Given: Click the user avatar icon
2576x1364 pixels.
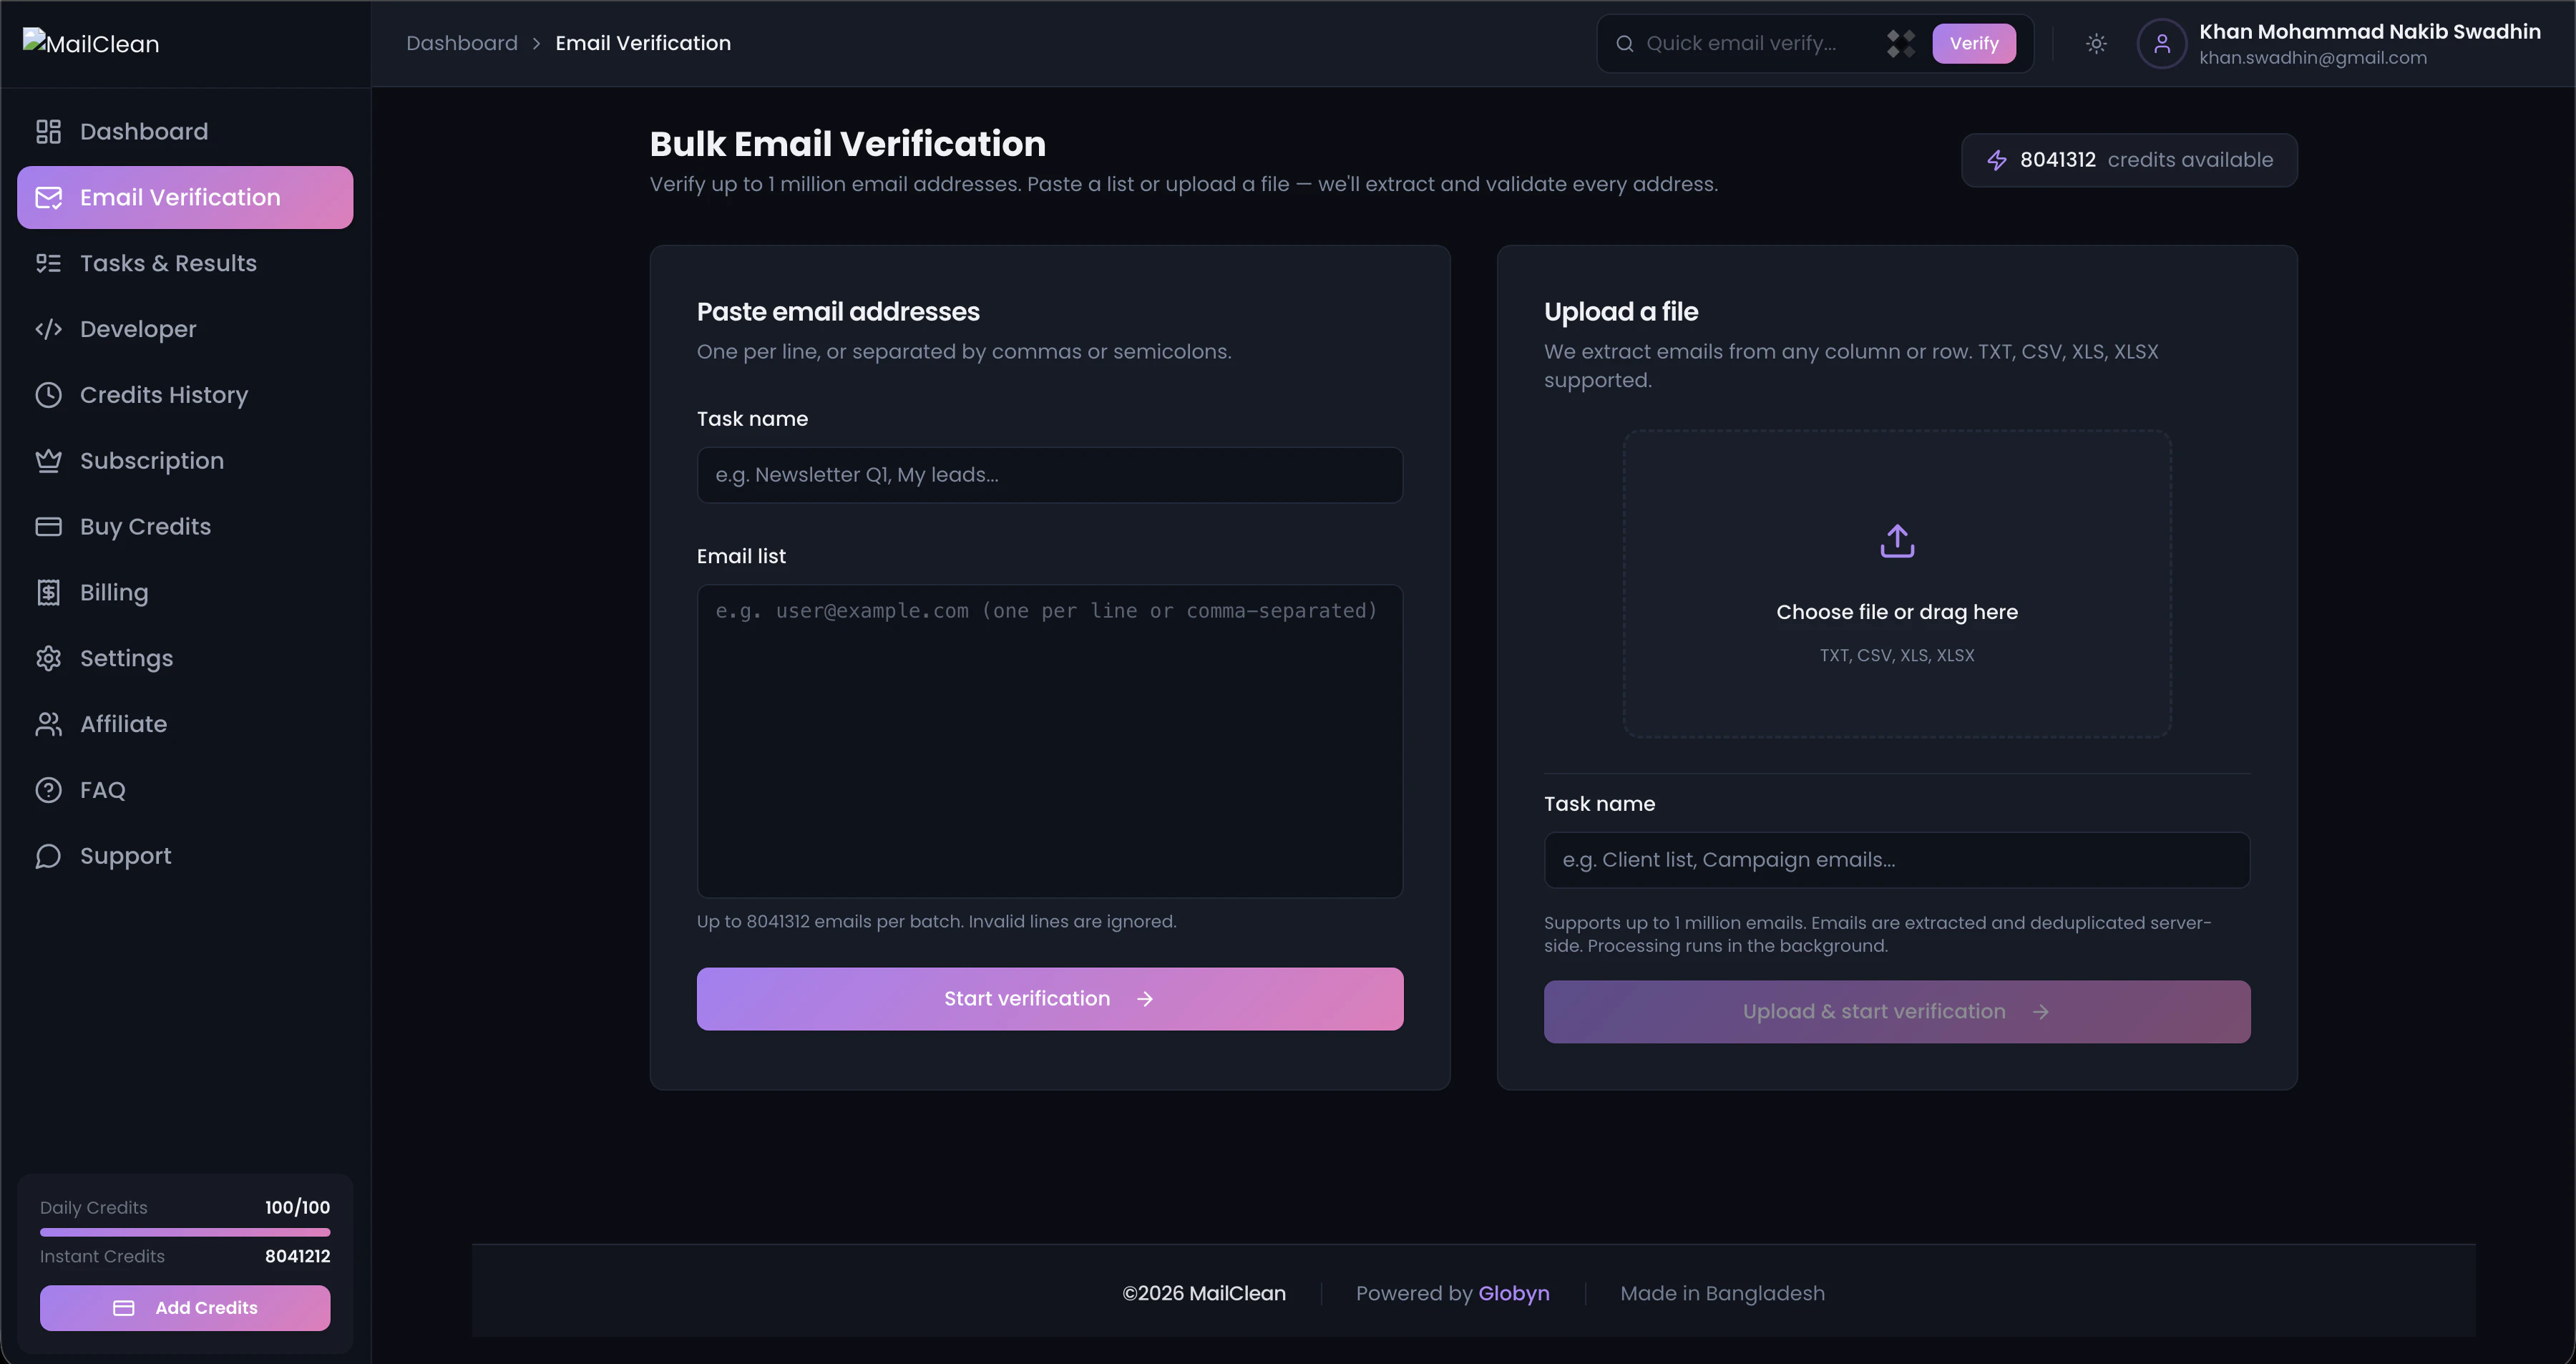Looking at the screenshot, I should tap(2161, 44).
